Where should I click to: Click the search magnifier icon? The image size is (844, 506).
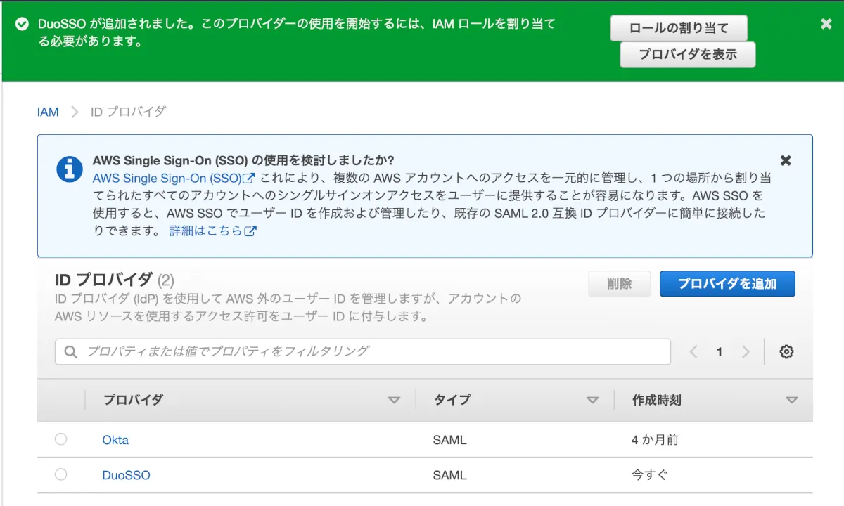click(x=70, y=352)
